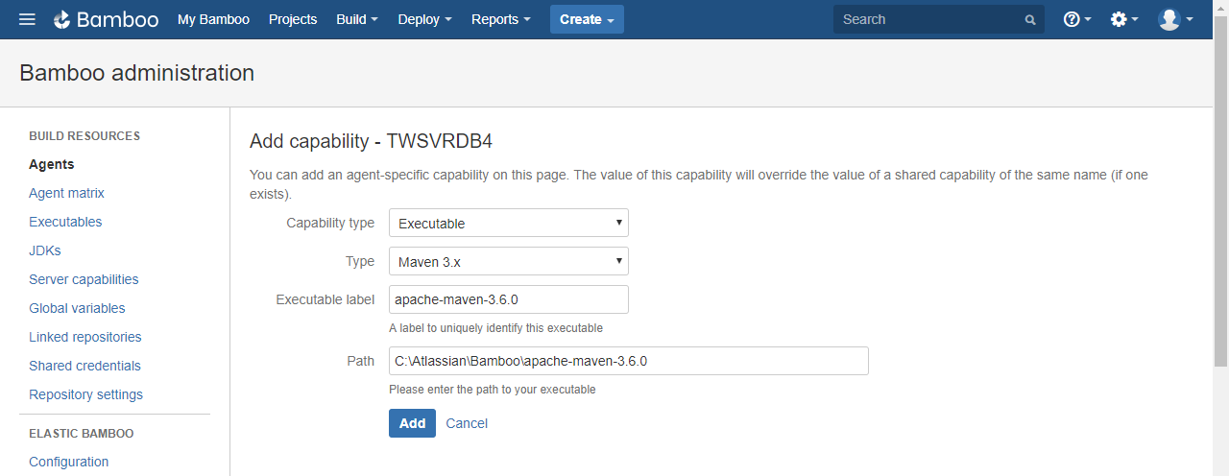Click into the Path text field
This screenshot has height=476, width=1229.
click(629, 361)
